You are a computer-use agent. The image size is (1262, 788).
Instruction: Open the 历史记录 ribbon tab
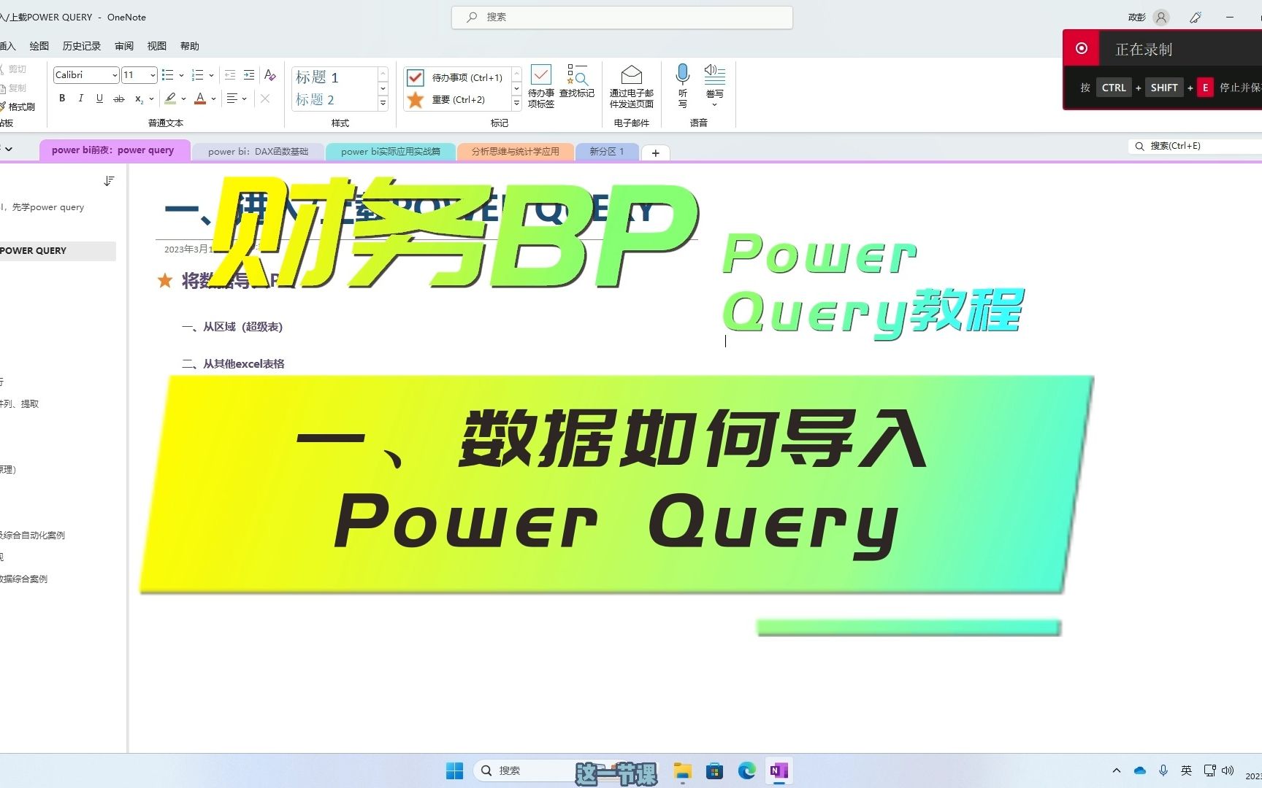tap(82, 46)
